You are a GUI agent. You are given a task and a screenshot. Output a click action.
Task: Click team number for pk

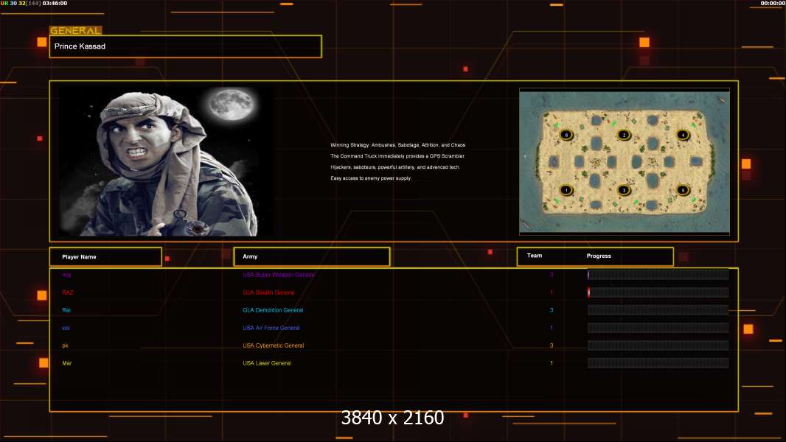click(x=552, y=346)
